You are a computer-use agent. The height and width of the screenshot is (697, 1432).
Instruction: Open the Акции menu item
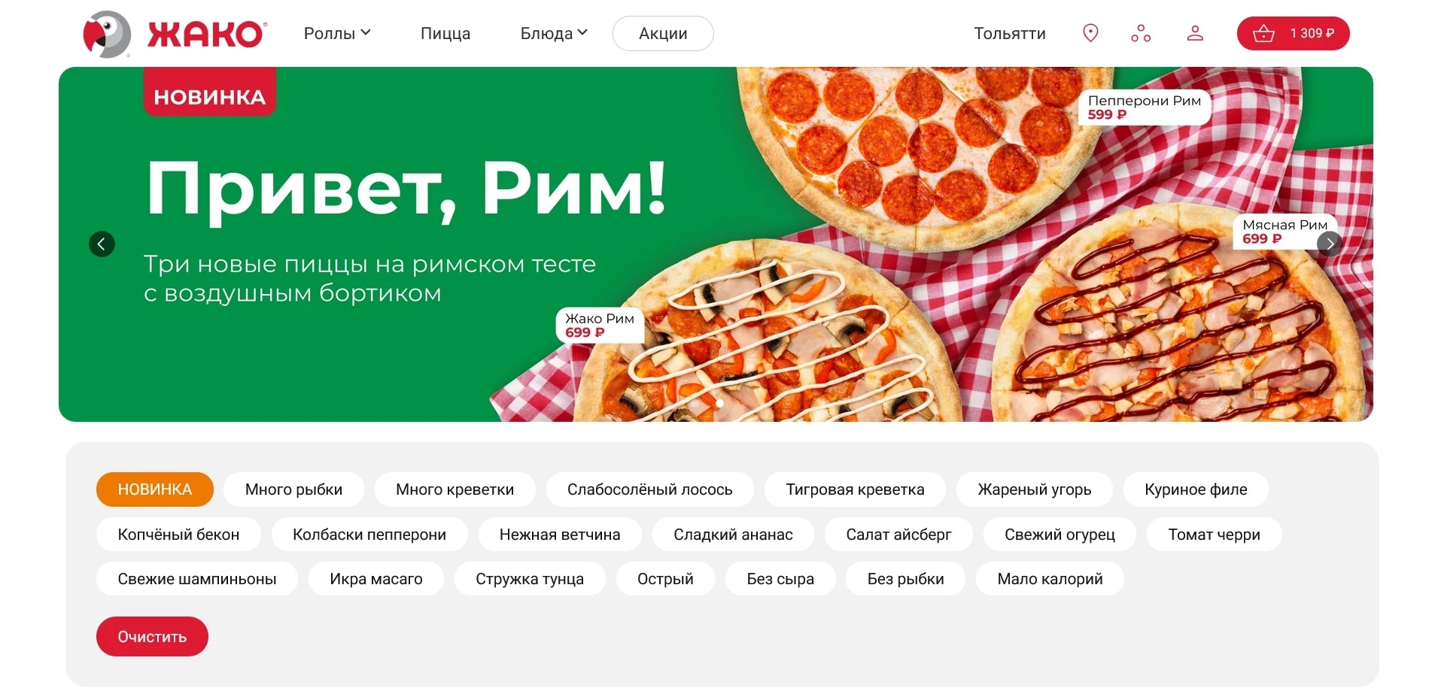click(663, 33)
